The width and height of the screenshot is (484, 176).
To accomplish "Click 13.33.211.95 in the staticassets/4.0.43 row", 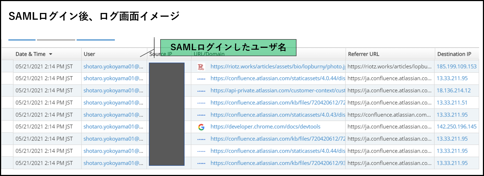I will coord(452,115).
